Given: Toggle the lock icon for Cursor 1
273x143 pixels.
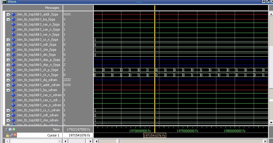Looking at the screenshot, I should tap(8, 135).
